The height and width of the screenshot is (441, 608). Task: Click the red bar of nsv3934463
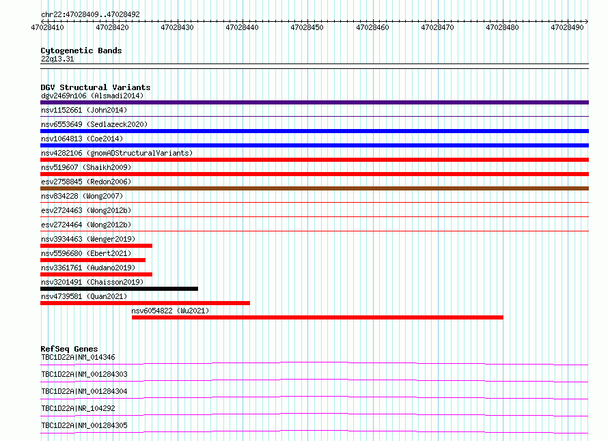point(96,246)
